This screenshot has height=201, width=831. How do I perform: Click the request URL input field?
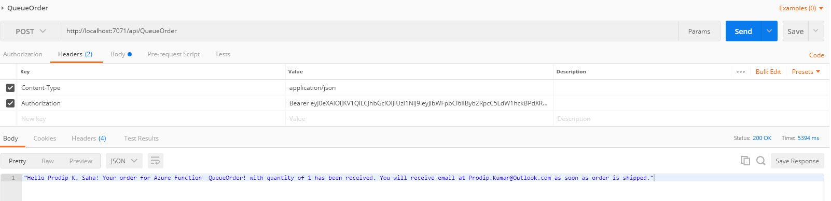[369, 31]
